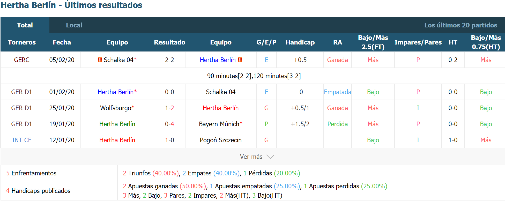
Task: Select the Total tab
Action: tap(25, 25)
